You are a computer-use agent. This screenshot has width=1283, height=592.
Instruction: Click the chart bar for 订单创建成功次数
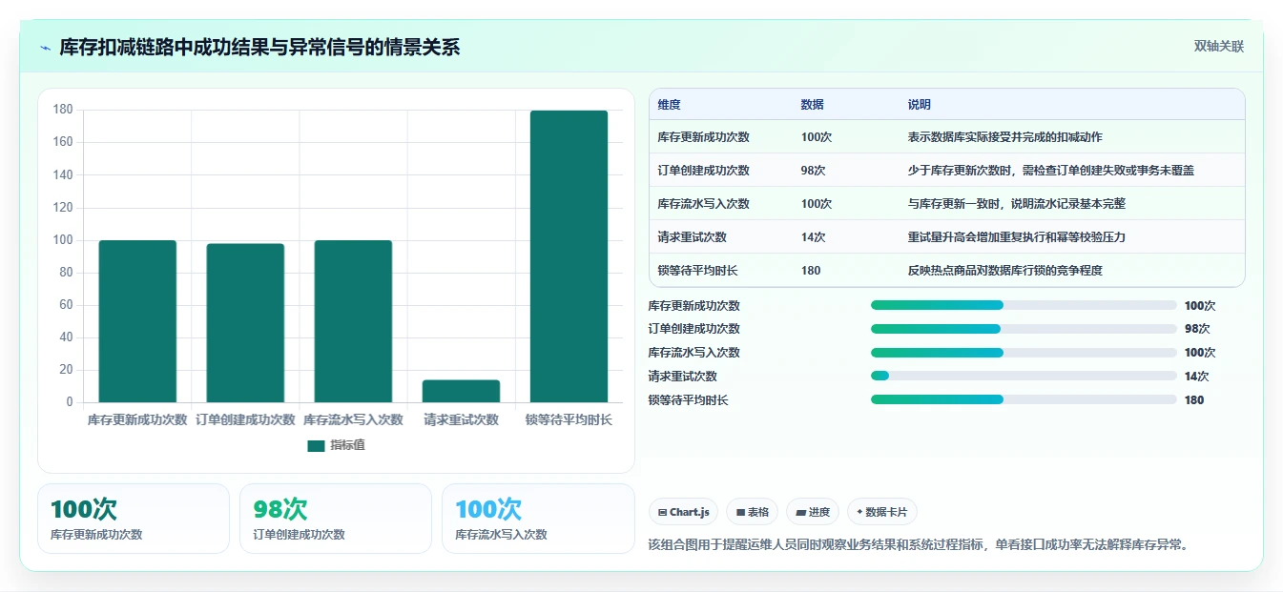(x=245, y=323)
